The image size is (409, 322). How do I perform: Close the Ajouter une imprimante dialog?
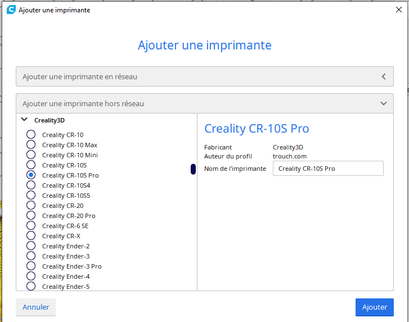pyautogui.click(x=398, y=10)
